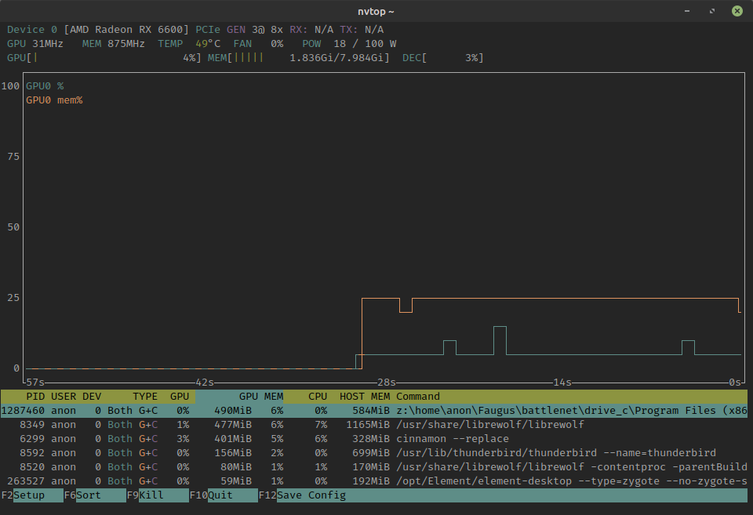This screenshot has height=515, width=753.
Task: Click the GPU MEM column header
Action: [x=260, y=397]
